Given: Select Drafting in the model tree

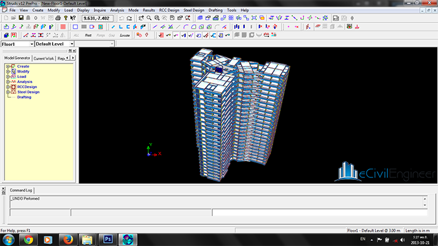Looking at the screenshot, I should click(24, 97).
